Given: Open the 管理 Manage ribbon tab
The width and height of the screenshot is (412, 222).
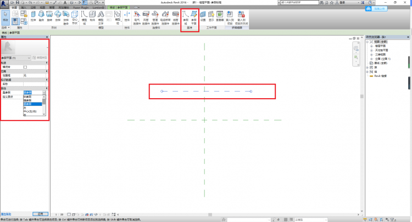Looking at the screenshot, I should pyautogui.click(x=52, y=8).
